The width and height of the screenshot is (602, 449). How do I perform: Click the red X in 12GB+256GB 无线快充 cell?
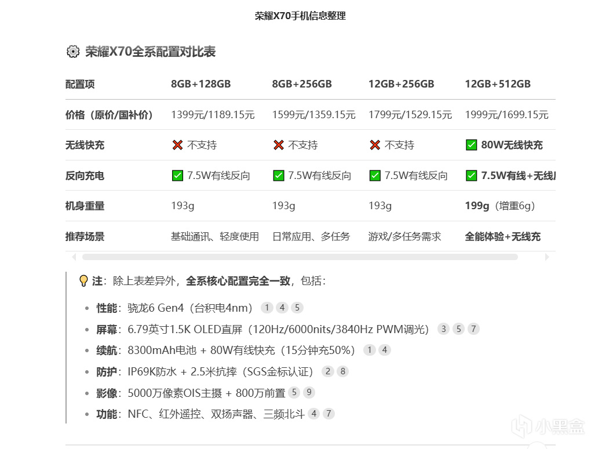pyautogui.click(x=375, y=145)
